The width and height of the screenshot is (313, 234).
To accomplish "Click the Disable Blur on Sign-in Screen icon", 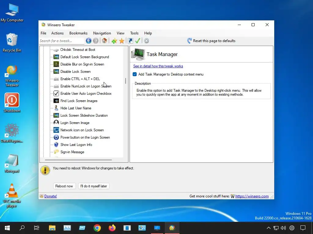I will 56,64.
